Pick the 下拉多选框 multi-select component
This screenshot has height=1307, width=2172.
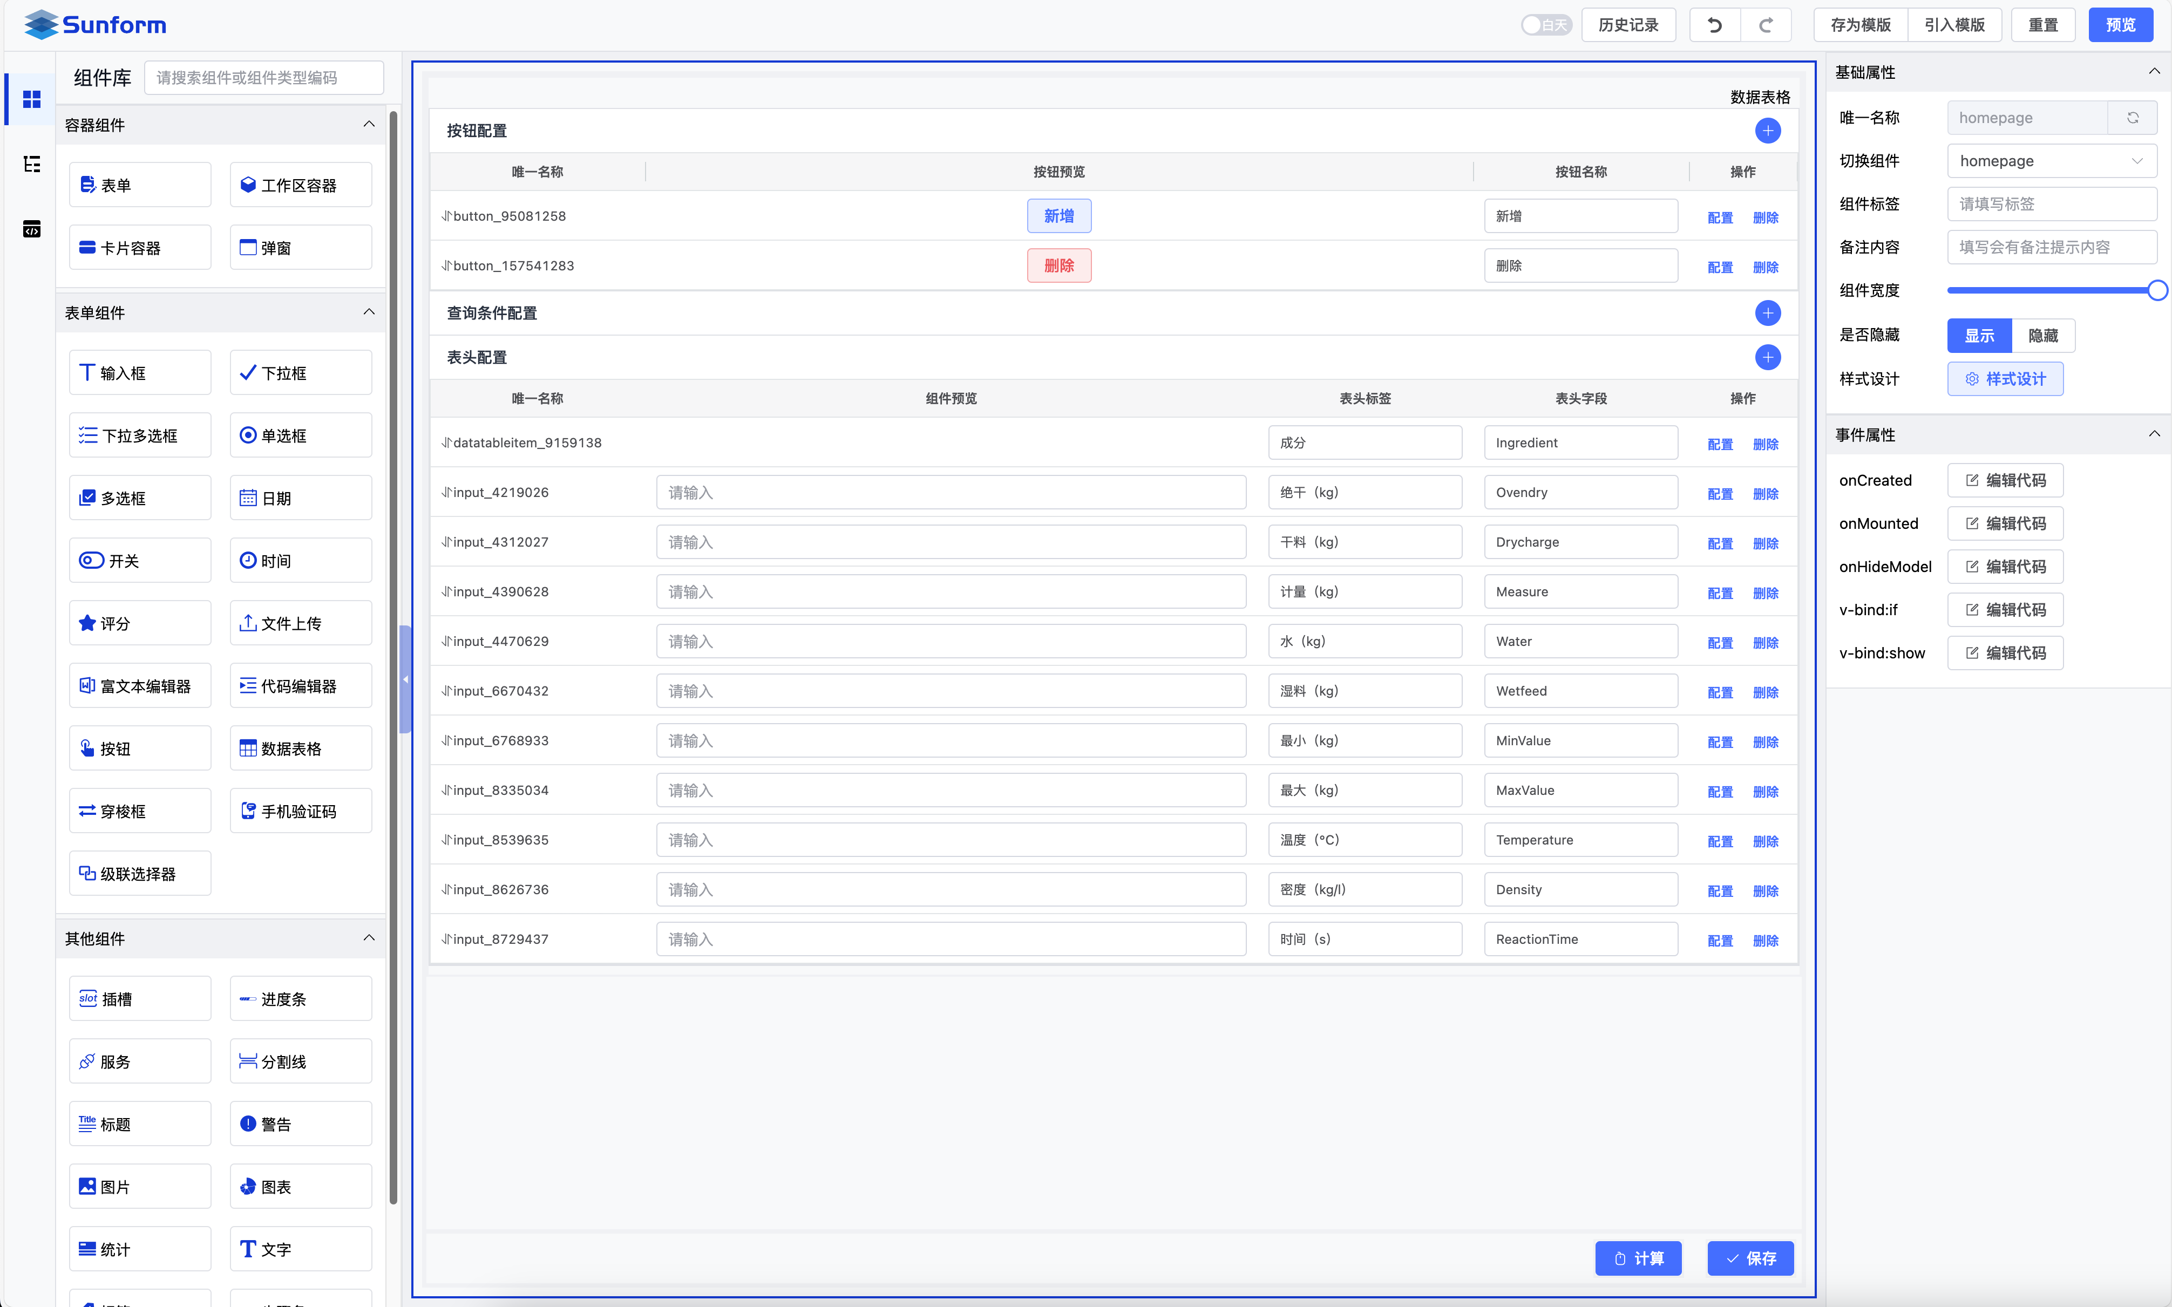[x=140, y=435]
